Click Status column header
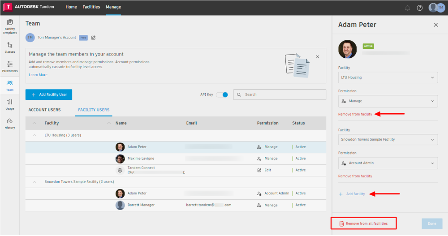Viewport: 448px width, 236px height. (x=298, y=123)
